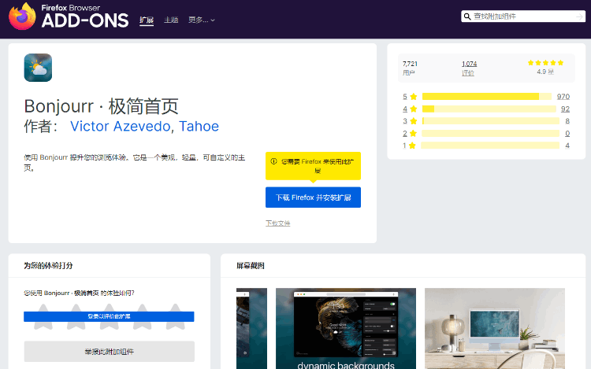Open author Victor Azevedo's profile
The image size is (591, 369).
(x=121, y=127)
